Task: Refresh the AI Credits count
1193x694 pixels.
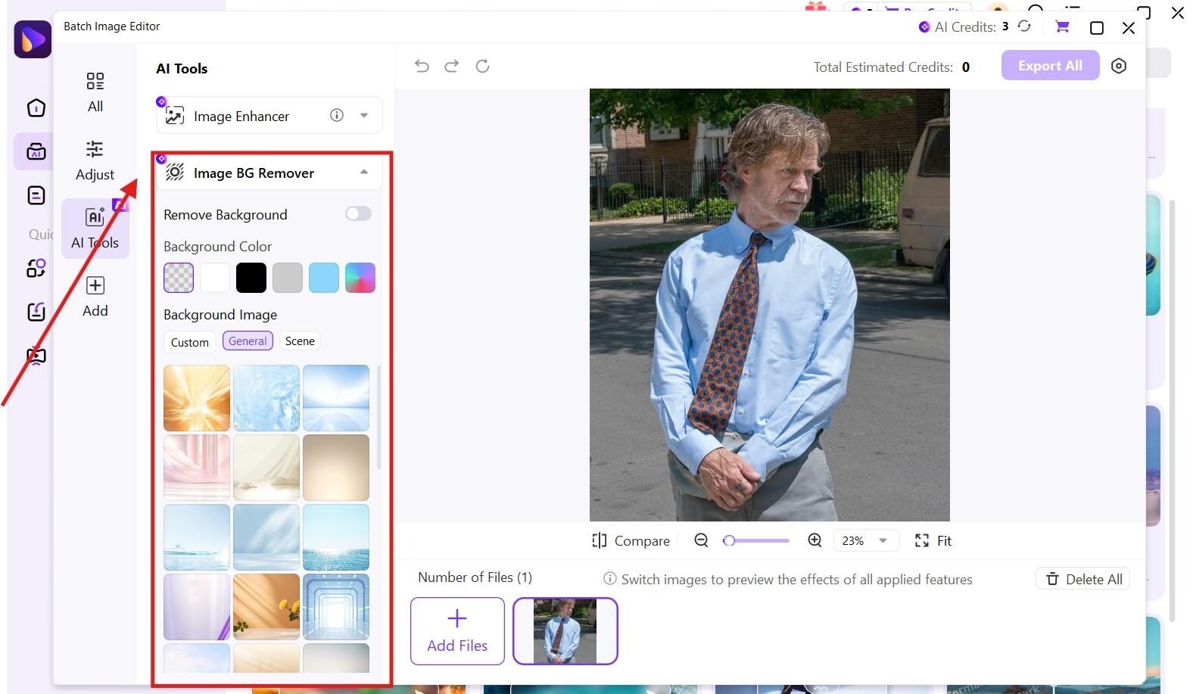Action: (x=1024, y=26)
